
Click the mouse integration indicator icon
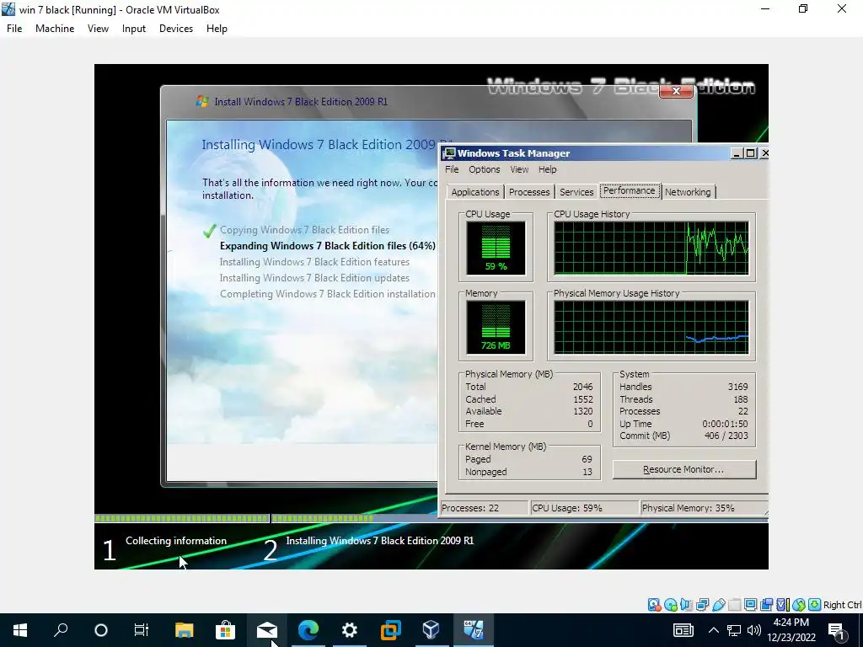[x=799, y=605]
